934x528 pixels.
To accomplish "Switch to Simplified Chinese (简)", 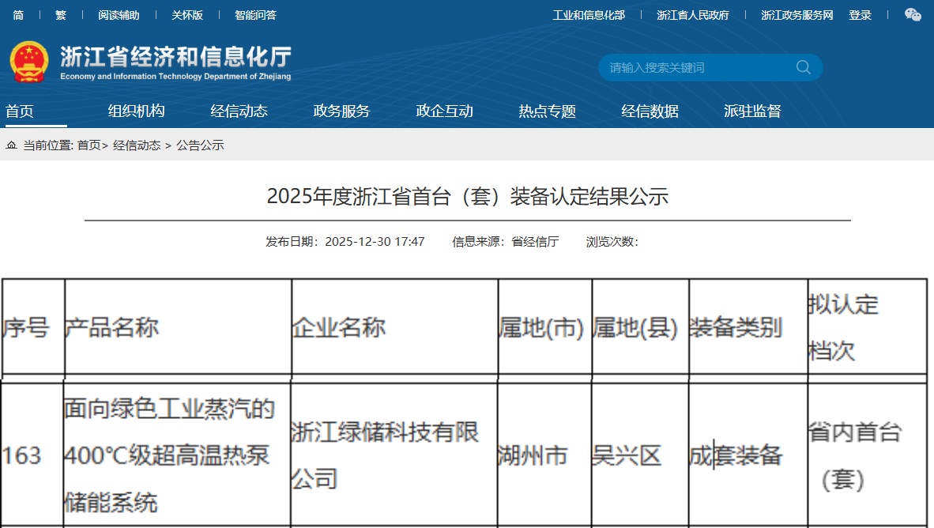I will click(x=18, y=15).
